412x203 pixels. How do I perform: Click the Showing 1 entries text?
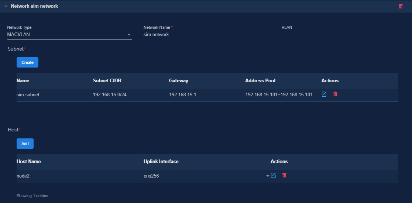(x=33, y=196)
